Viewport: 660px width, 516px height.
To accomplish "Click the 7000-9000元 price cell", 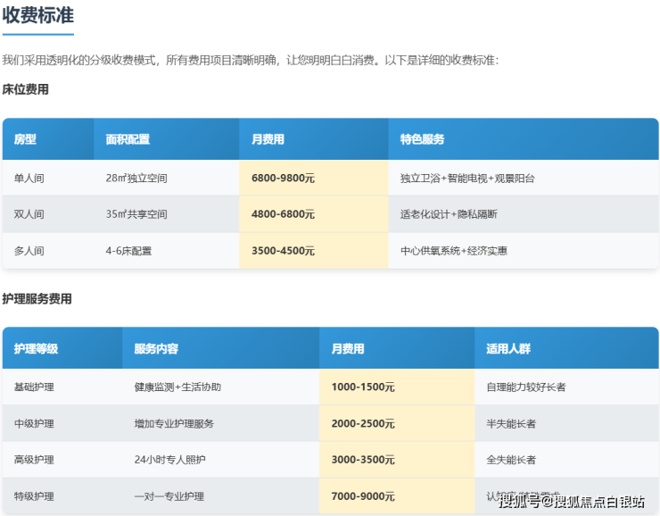I will pyautogui.click(x=363, y=496).
